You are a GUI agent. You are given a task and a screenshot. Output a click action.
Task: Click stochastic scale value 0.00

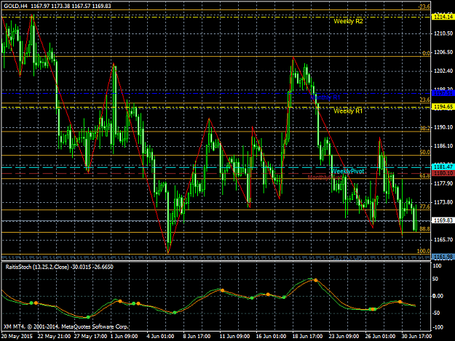coord(438,296)
